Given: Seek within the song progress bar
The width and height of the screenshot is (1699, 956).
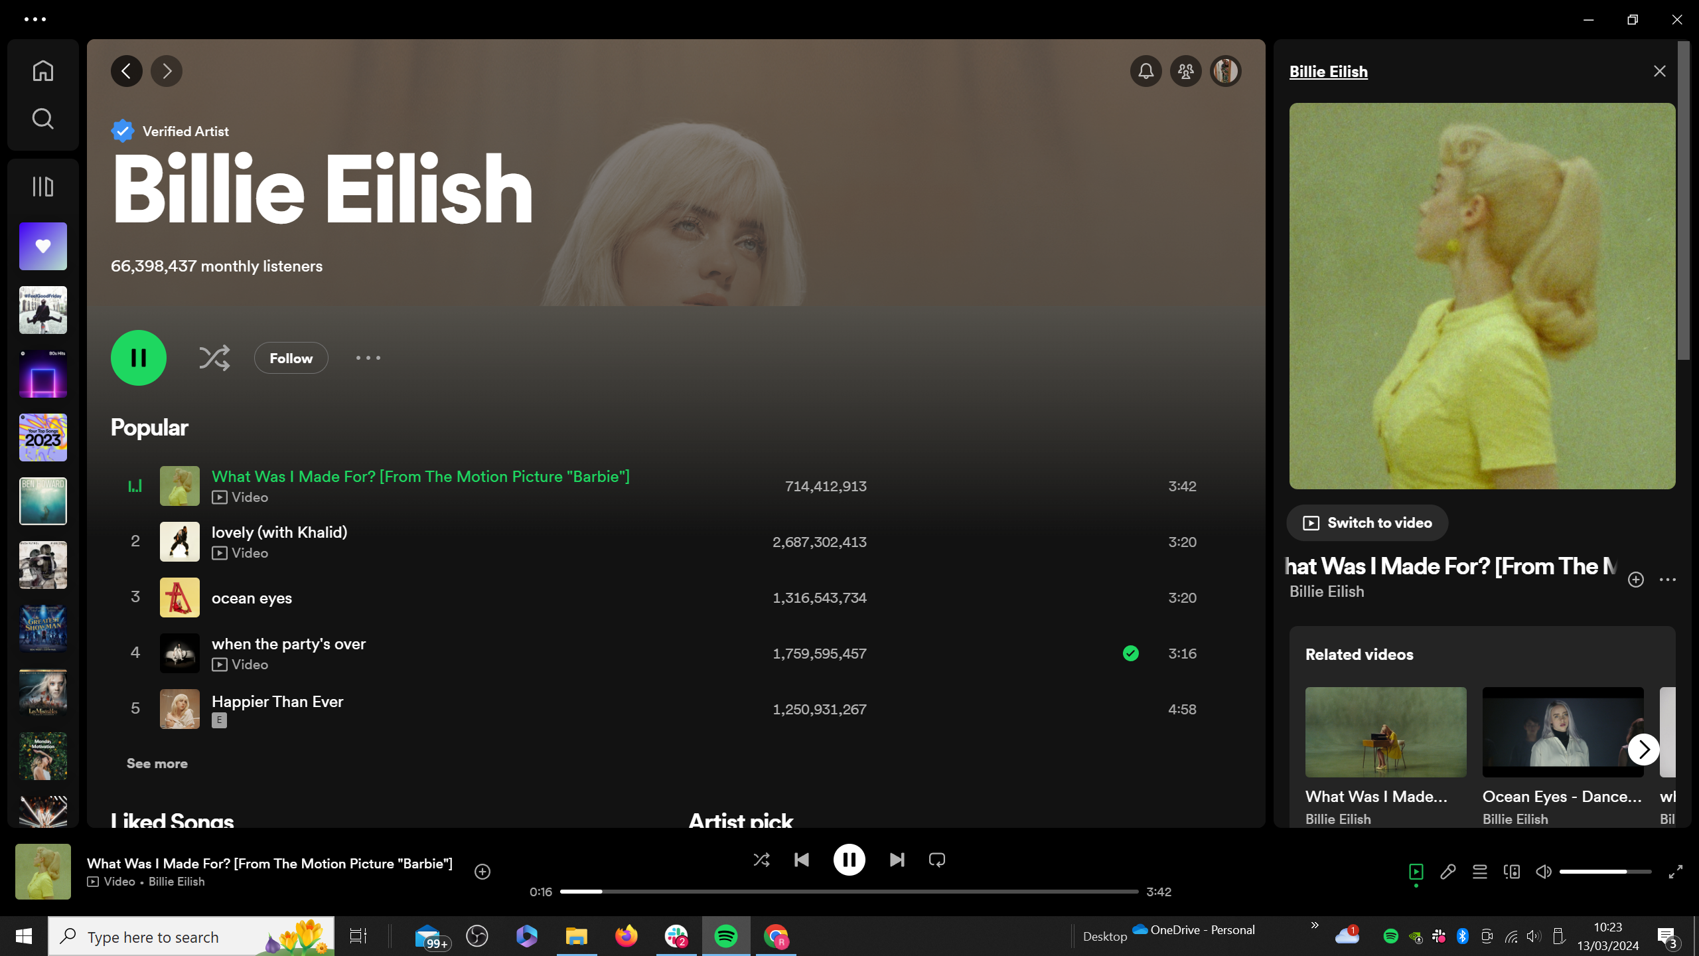Looking at the screenshot, I should coord(849,892).
